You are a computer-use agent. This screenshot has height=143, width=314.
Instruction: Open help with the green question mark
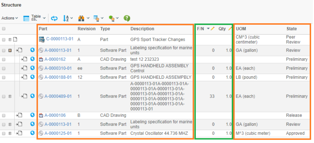pos(127,18)
